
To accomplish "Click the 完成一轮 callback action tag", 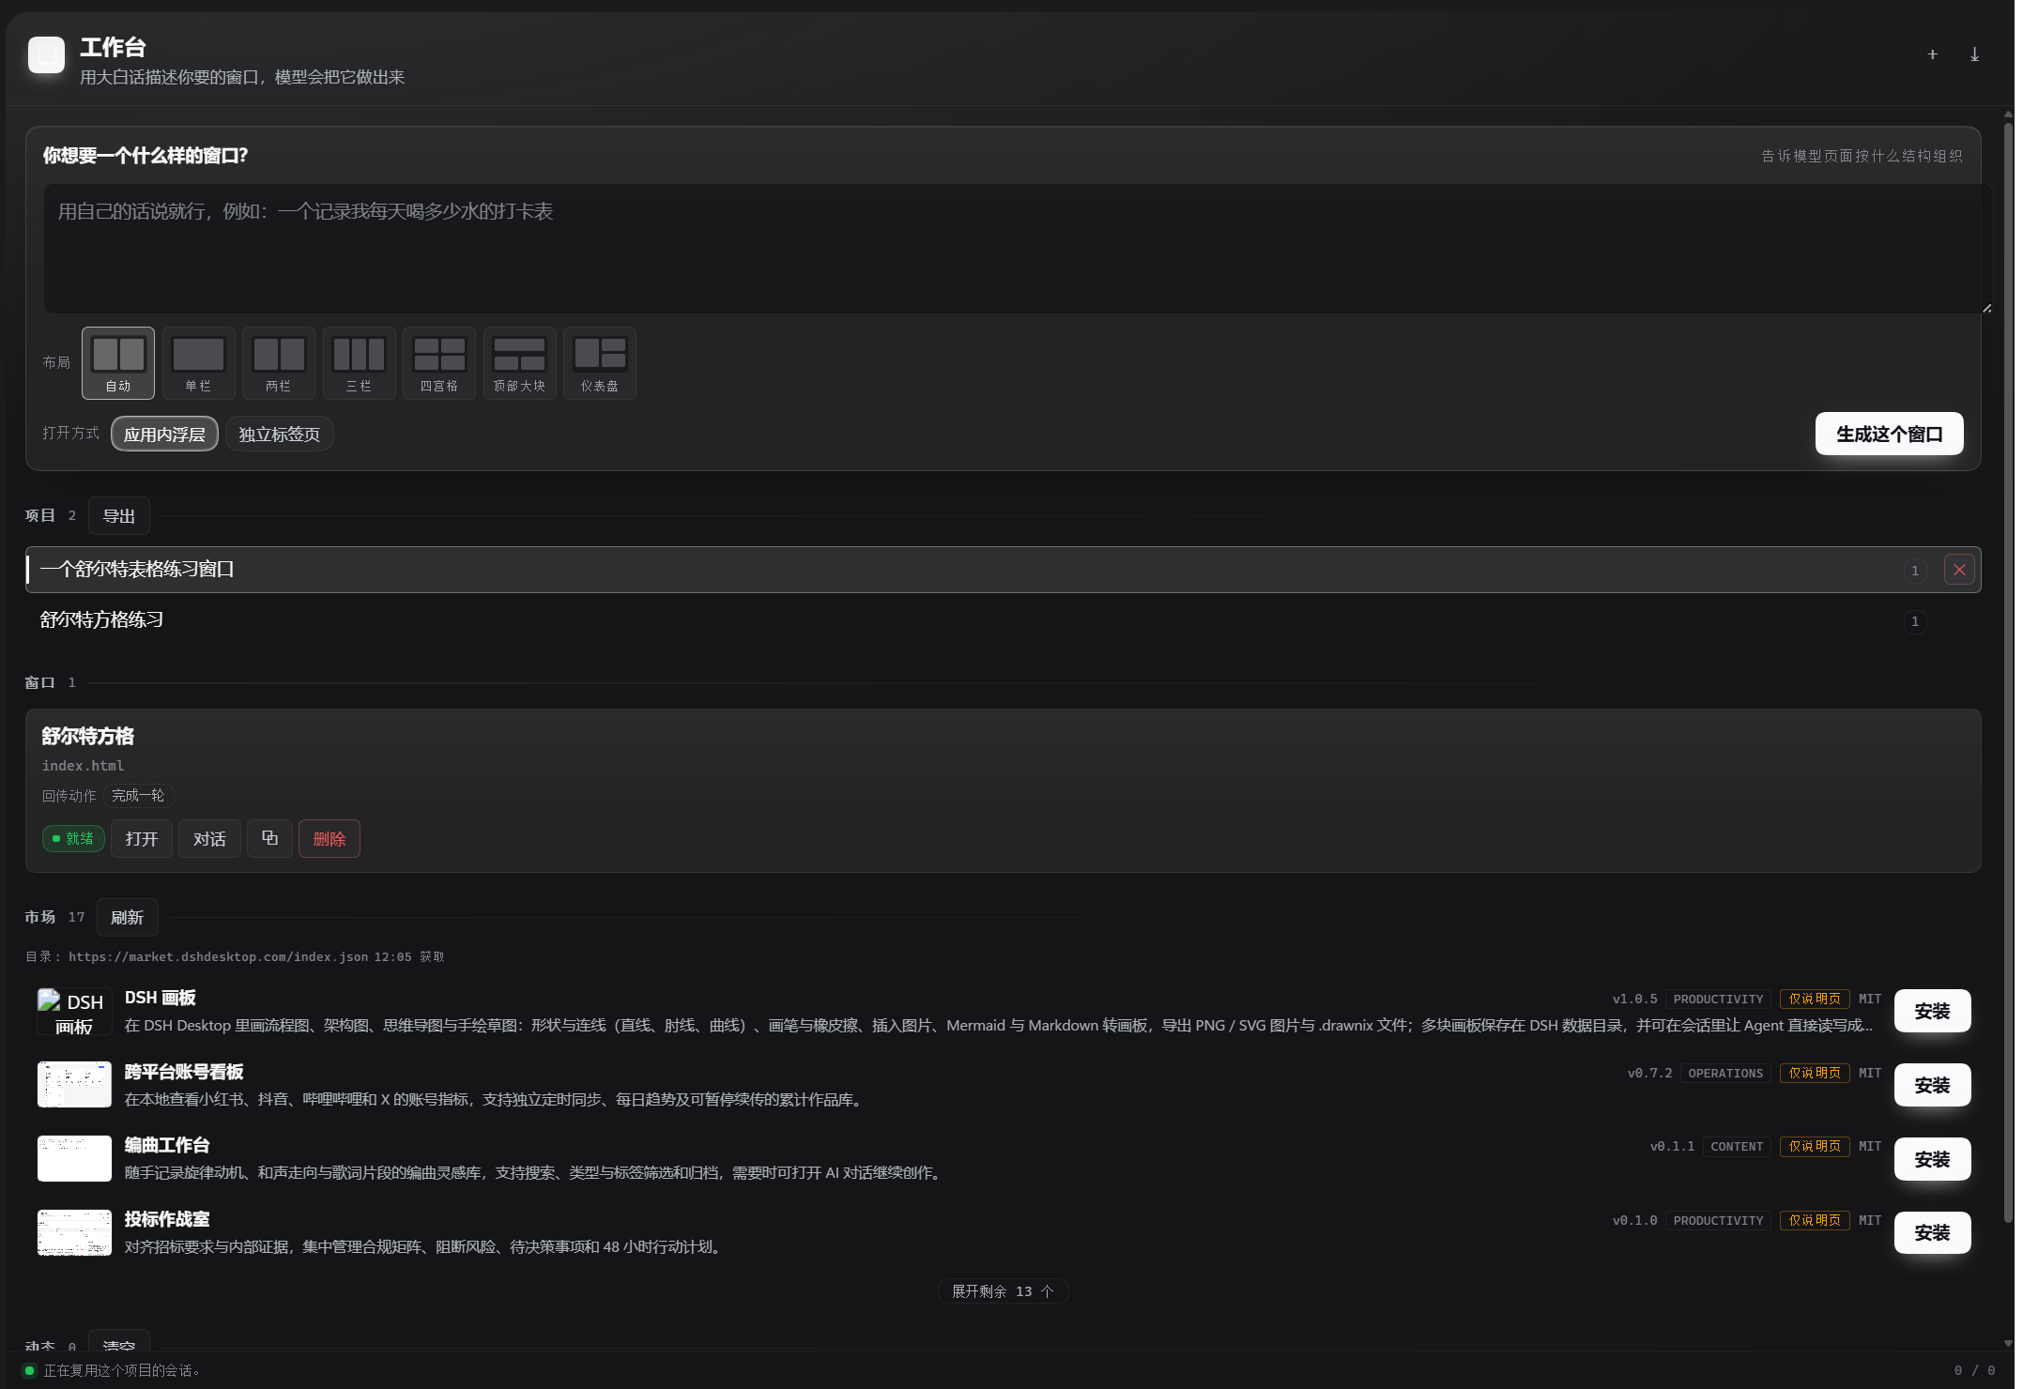I will point(138,796).
